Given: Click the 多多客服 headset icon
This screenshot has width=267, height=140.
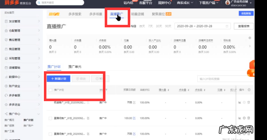Looking at the screenshot, I should point(6,95).
